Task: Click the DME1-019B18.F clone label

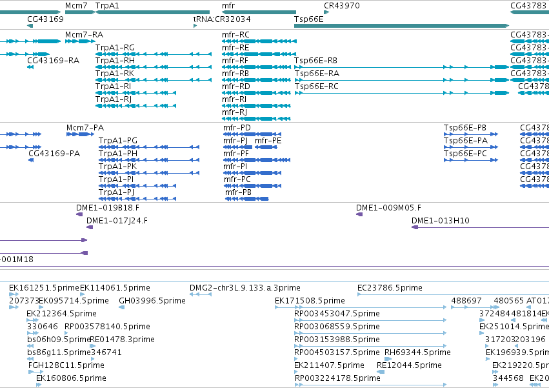Action: point(108,208)
